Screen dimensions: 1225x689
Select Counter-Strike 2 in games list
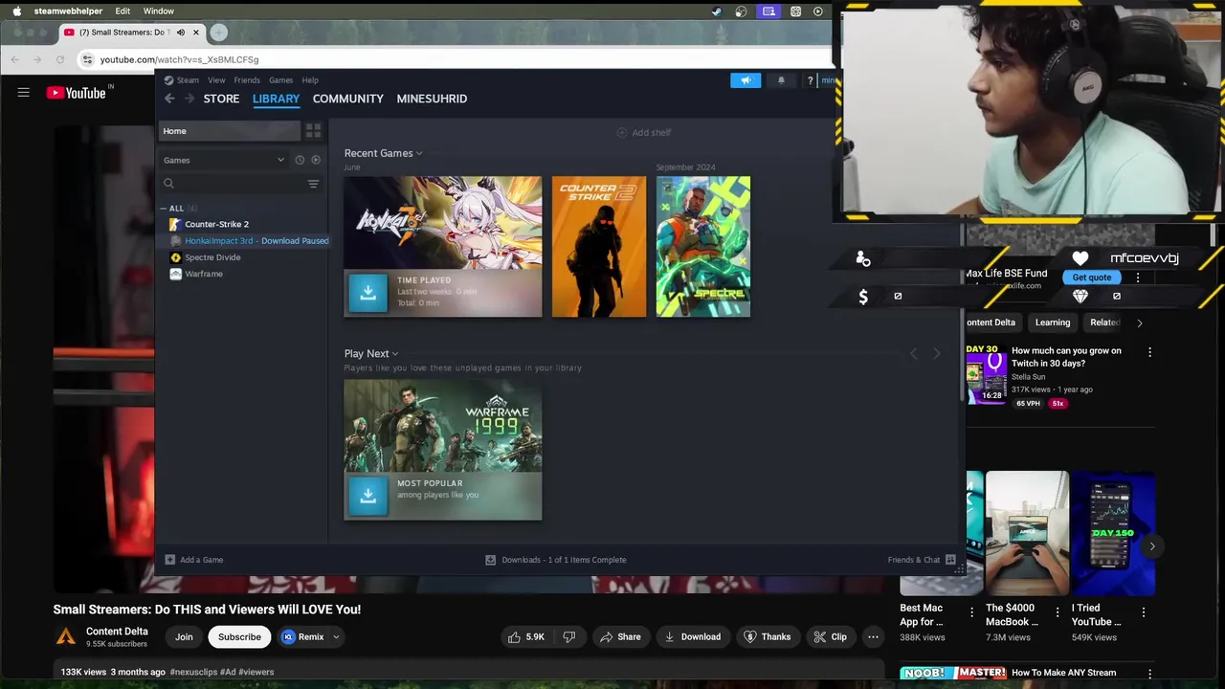[x=216, y=224]
